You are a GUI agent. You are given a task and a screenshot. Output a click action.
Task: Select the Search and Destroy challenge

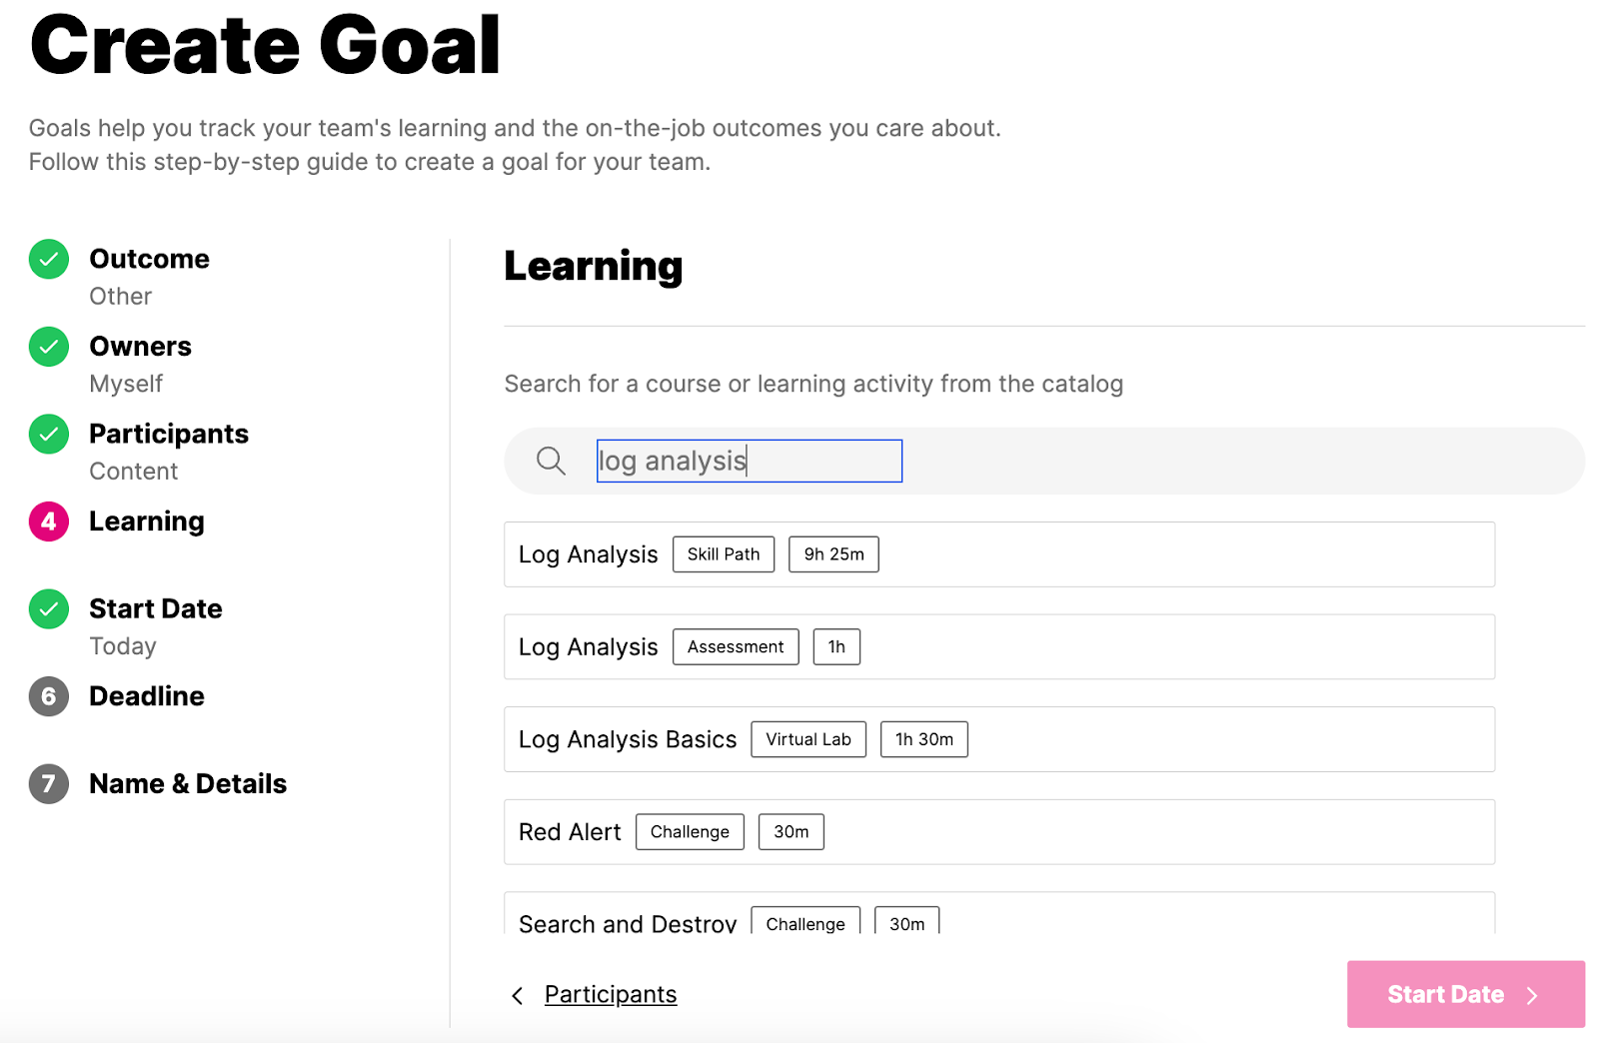(x=999, y=917)
